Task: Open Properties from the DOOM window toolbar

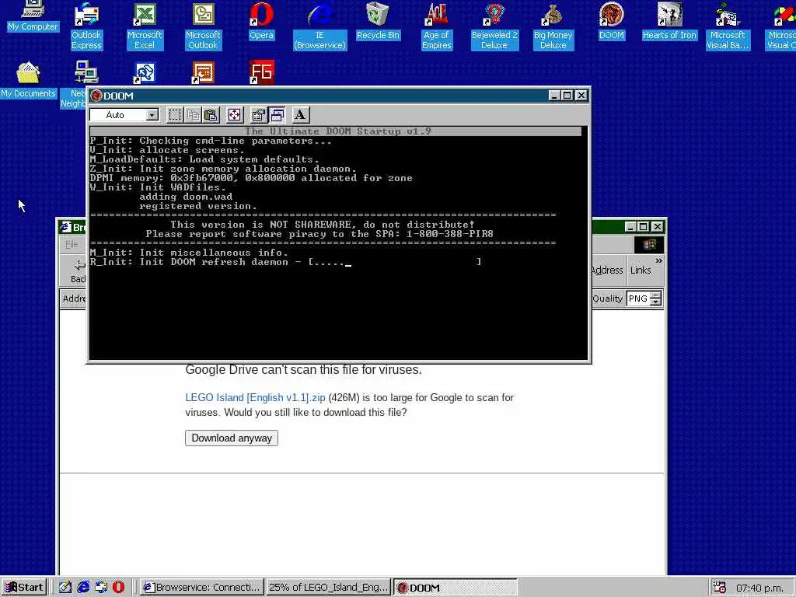Action: pyautogui.click(x=258, y=115)
